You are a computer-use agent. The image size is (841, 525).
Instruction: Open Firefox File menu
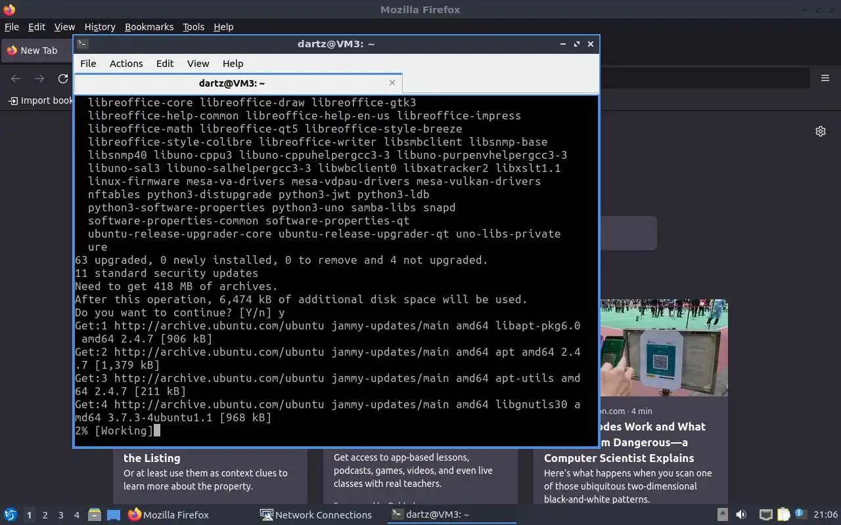[x=12, y=27]
